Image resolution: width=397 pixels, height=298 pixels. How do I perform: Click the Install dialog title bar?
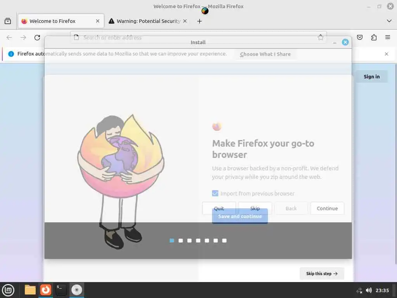[x=198, y=42]
